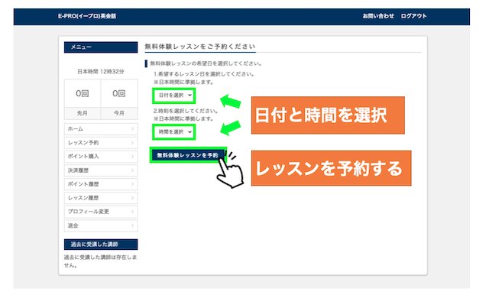
Task: Click the 無料体験レッスンをご予約ください heading
Action: [x=200, y=47]
